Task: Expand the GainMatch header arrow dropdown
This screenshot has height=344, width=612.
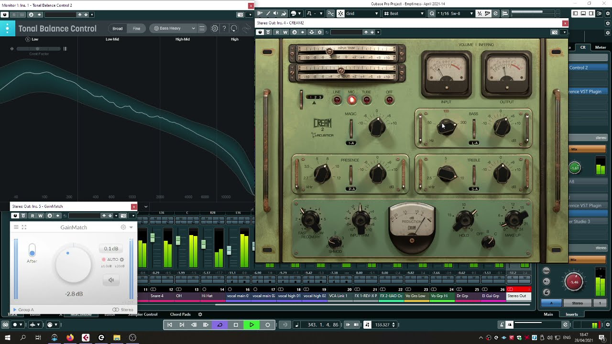Action: (131, 227)
